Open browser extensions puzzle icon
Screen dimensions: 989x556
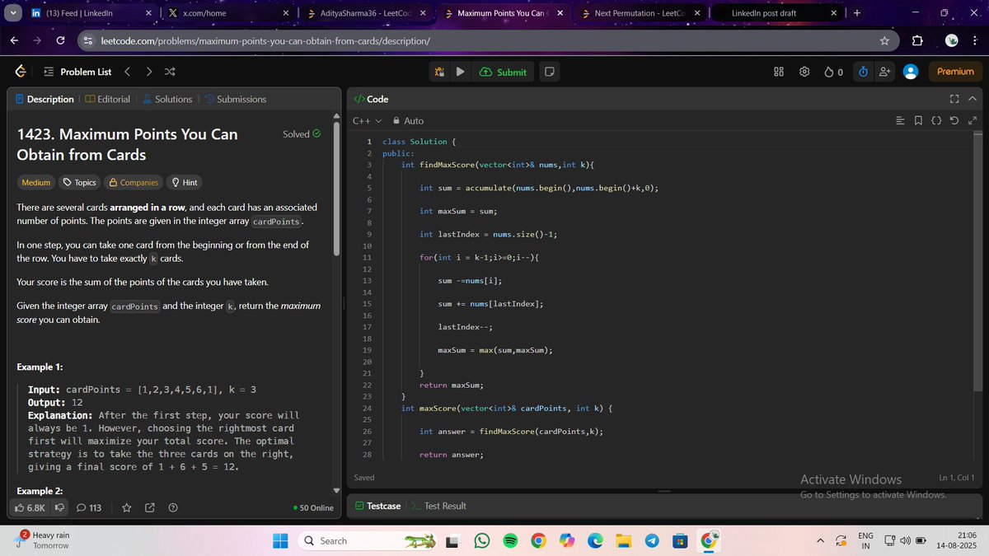(x=917, y=40)
